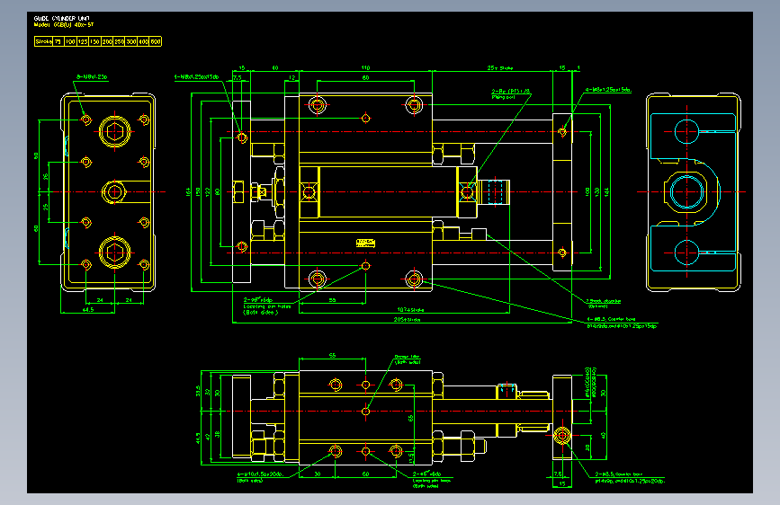Click the 205+Stroke overall length dimension

[407, 320]
